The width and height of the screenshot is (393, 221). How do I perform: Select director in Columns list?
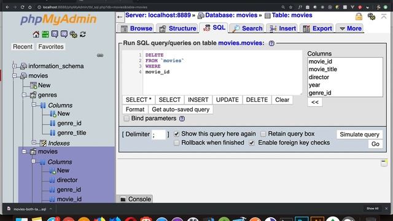pyautogui.click(x=319, y=77)
